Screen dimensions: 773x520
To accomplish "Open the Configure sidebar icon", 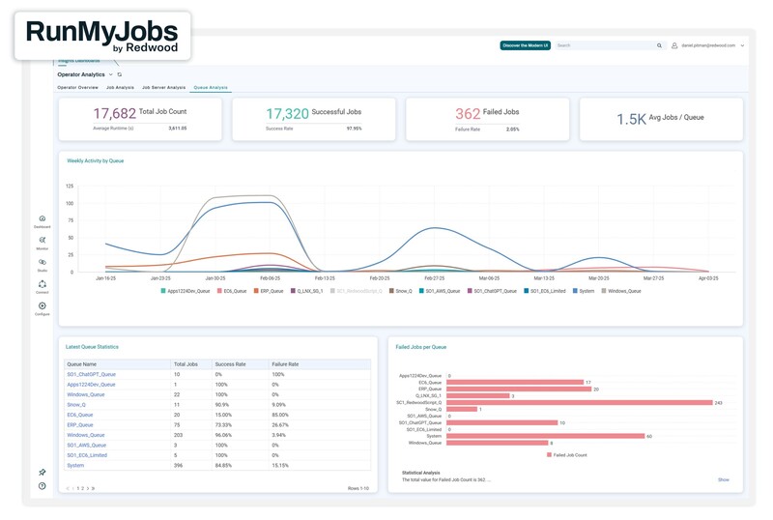I will [x=43, y=307].
